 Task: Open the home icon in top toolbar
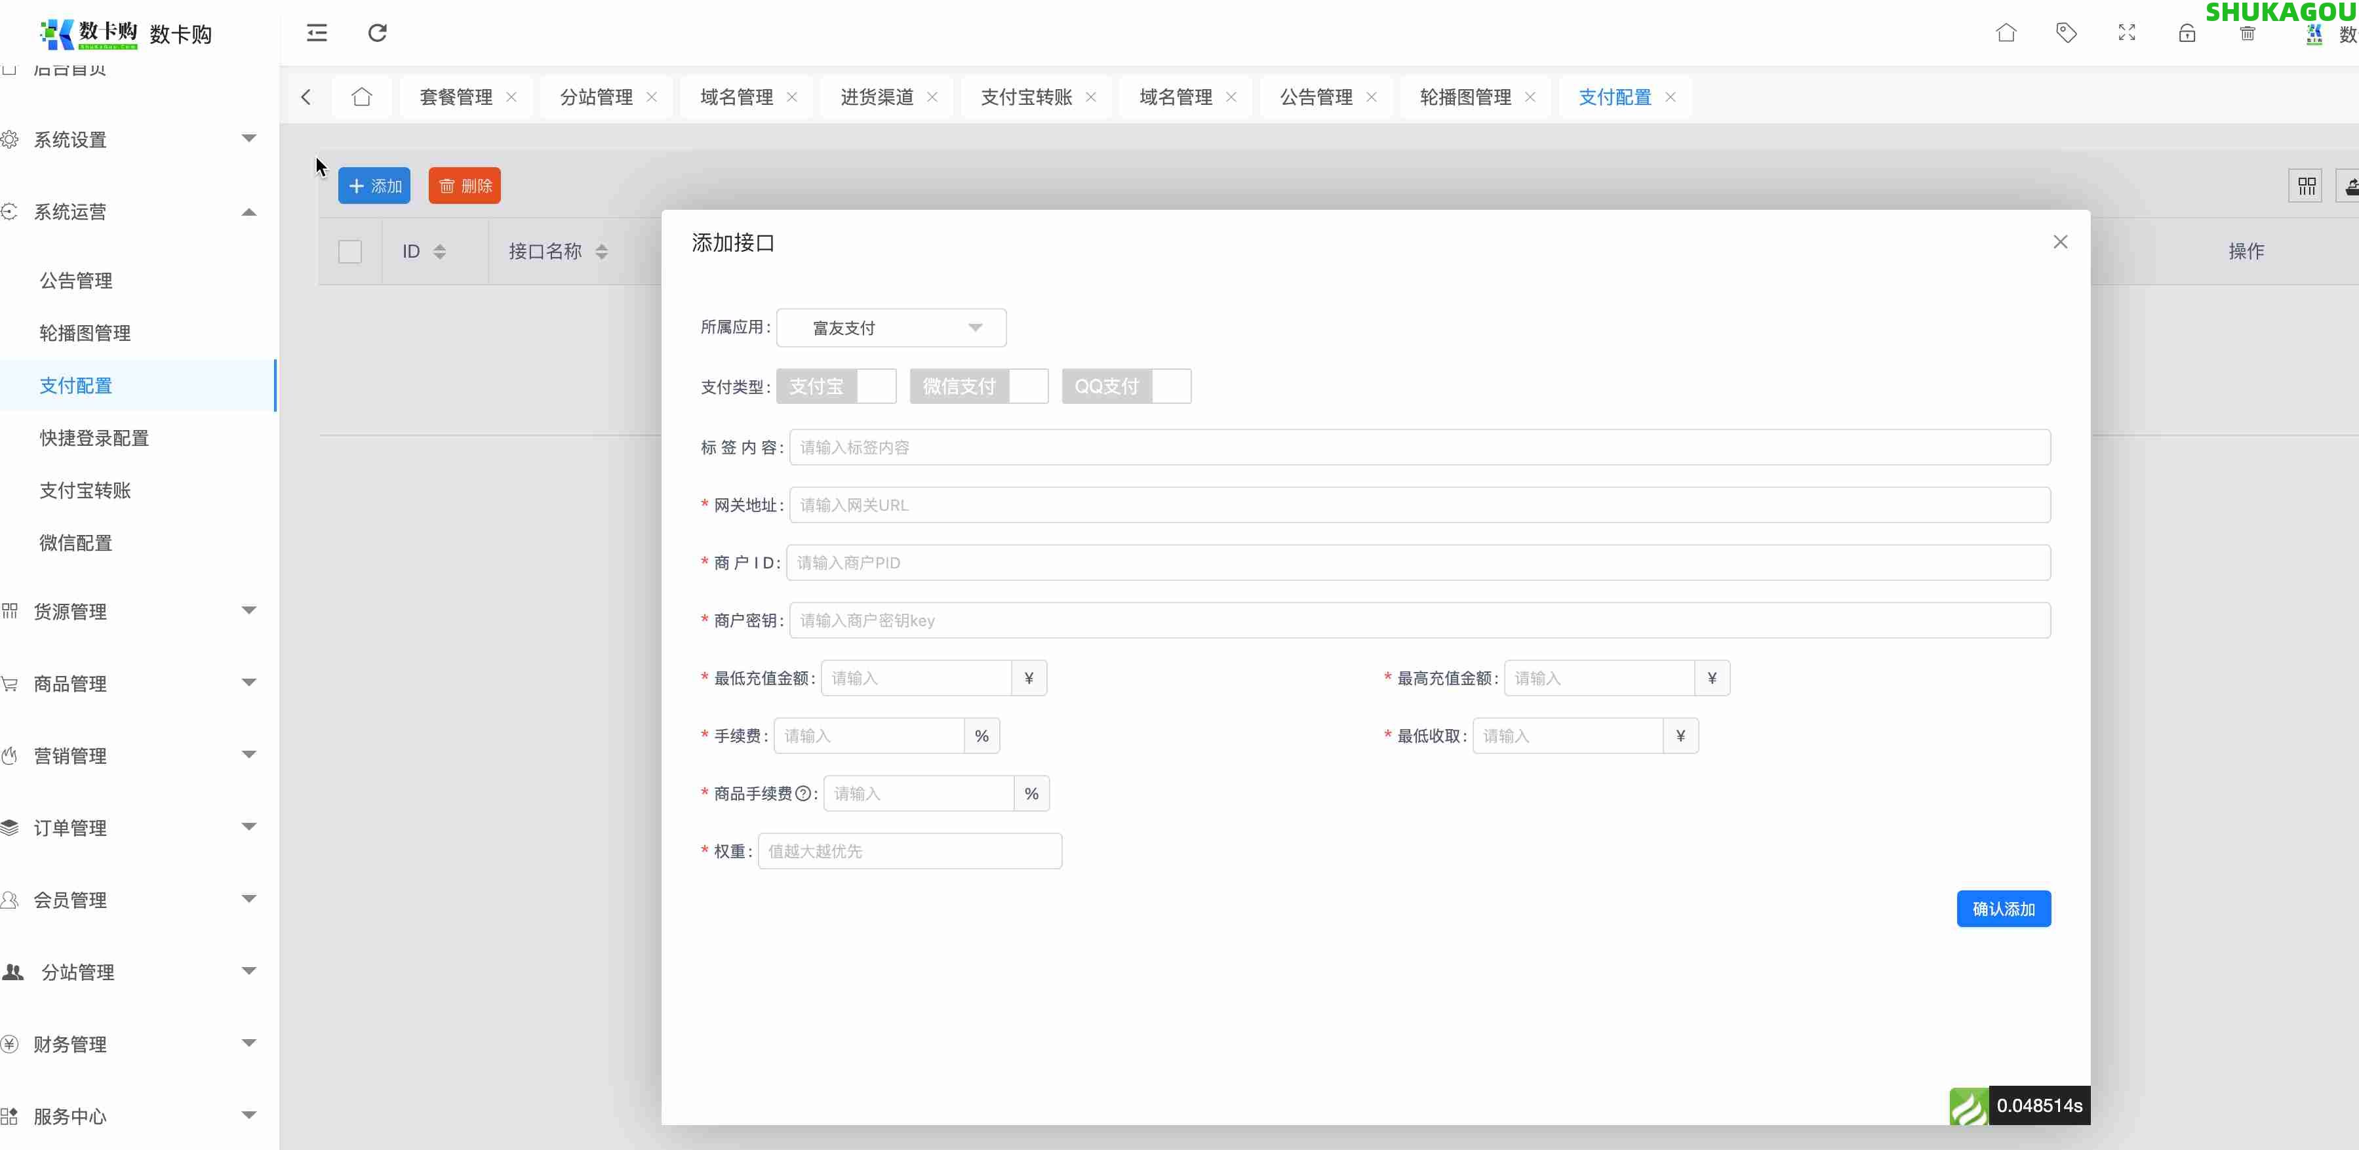coord(2006,33)
